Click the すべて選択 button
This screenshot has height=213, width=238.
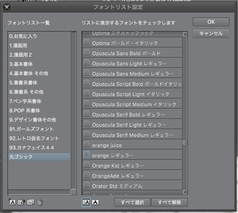pos(132,202)
